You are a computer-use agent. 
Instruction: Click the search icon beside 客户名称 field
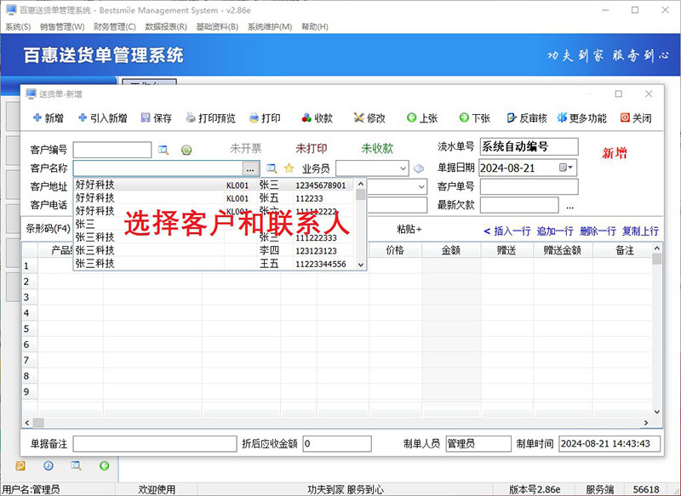click(272, 168)
